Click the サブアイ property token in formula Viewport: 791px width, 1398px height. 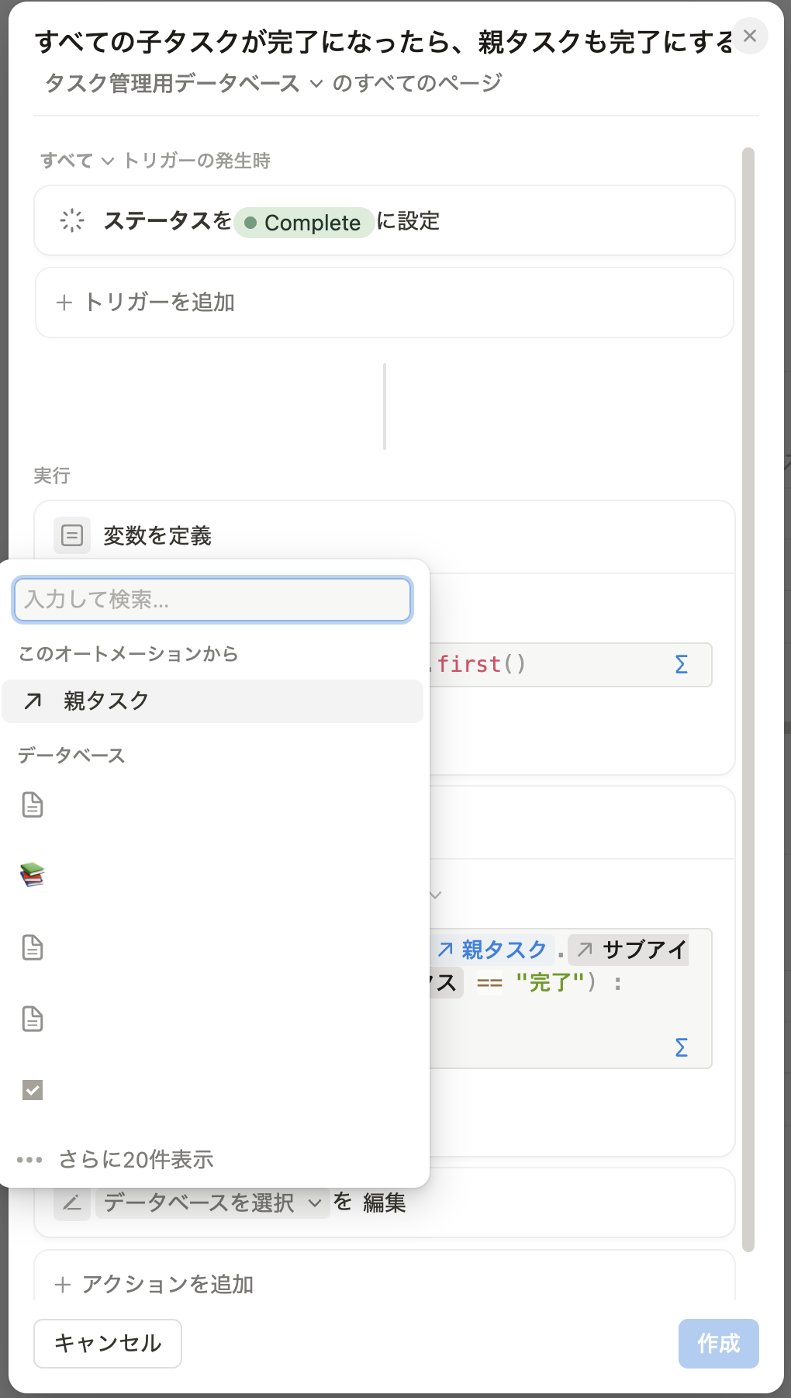pos(628,950)
